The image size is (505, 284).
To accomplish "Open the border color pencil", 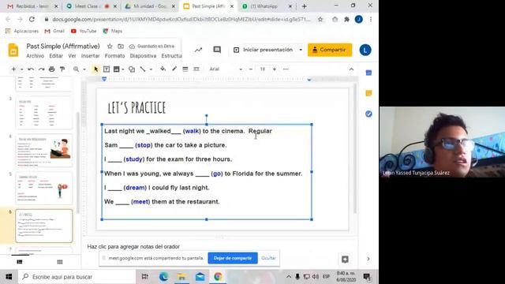I will pyautogui.click(x=174, y=69).
